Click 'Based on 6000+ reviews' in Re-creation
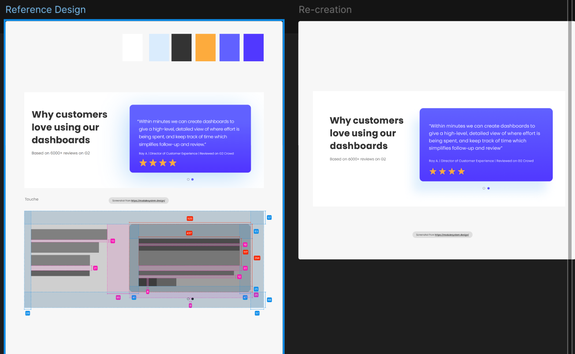 click(x=358, y=159)
